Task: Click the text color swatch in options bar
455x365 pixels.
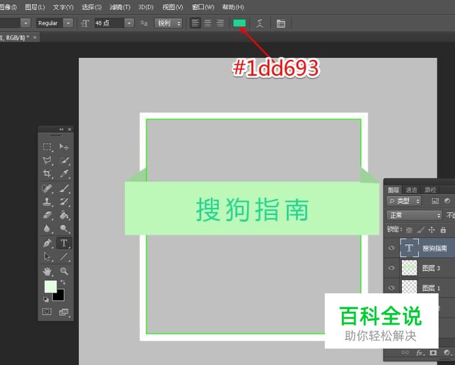Action: click(x=239, y=23)
